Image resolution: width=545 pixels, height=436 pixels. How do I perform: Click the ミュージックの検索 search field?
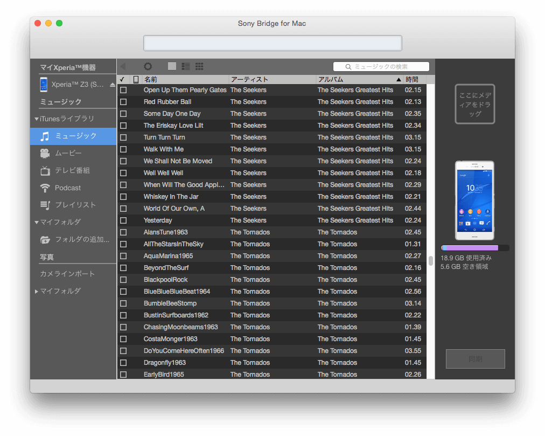tap(381, 67)
